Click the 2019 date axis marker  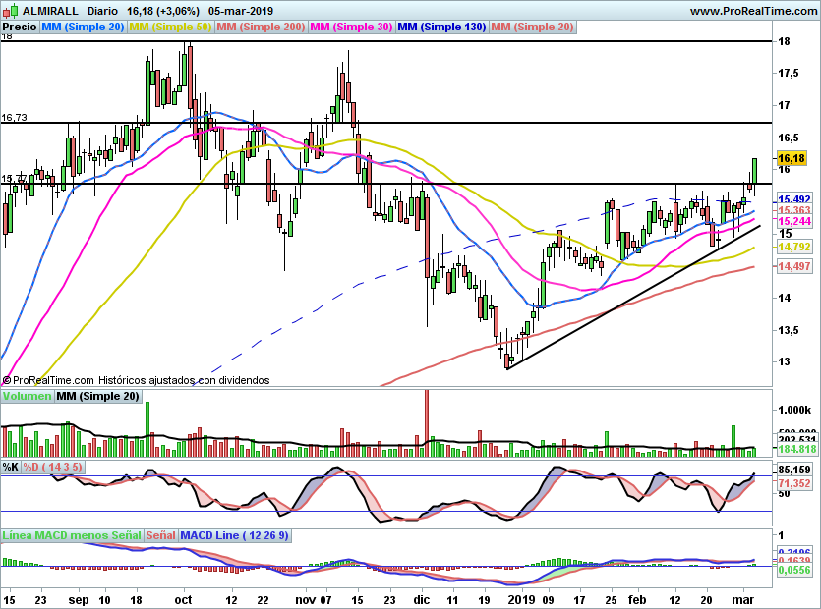coord(521,600)
